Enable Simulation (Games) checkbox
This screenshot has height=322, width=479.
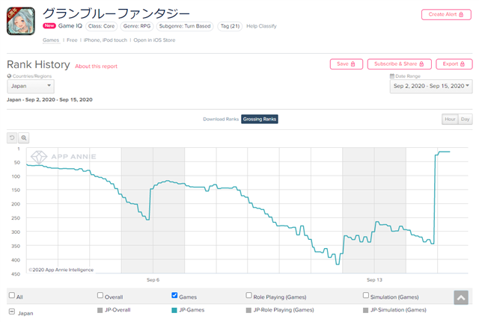[366, 295]
